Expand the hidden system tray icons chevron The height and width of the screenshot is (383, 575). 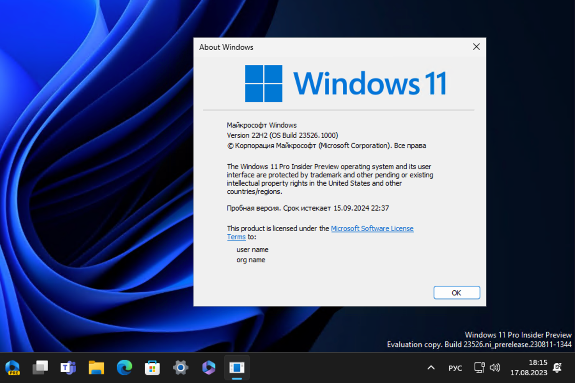click(x=431, y=368)
